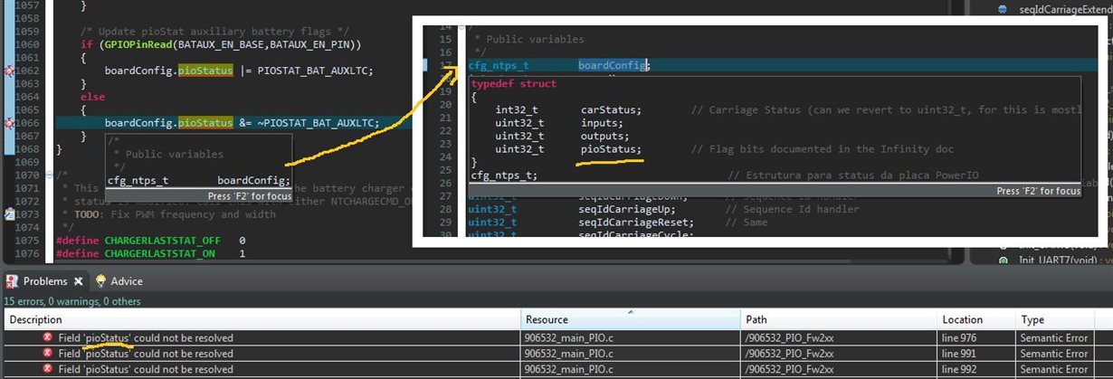Click error icon of the line 991 problem
This screenshot has width=1113, height=379.
[47, 353]
